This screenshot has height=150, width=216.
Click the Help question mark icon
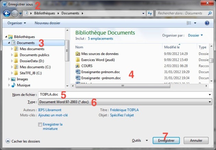pos(207,23)
